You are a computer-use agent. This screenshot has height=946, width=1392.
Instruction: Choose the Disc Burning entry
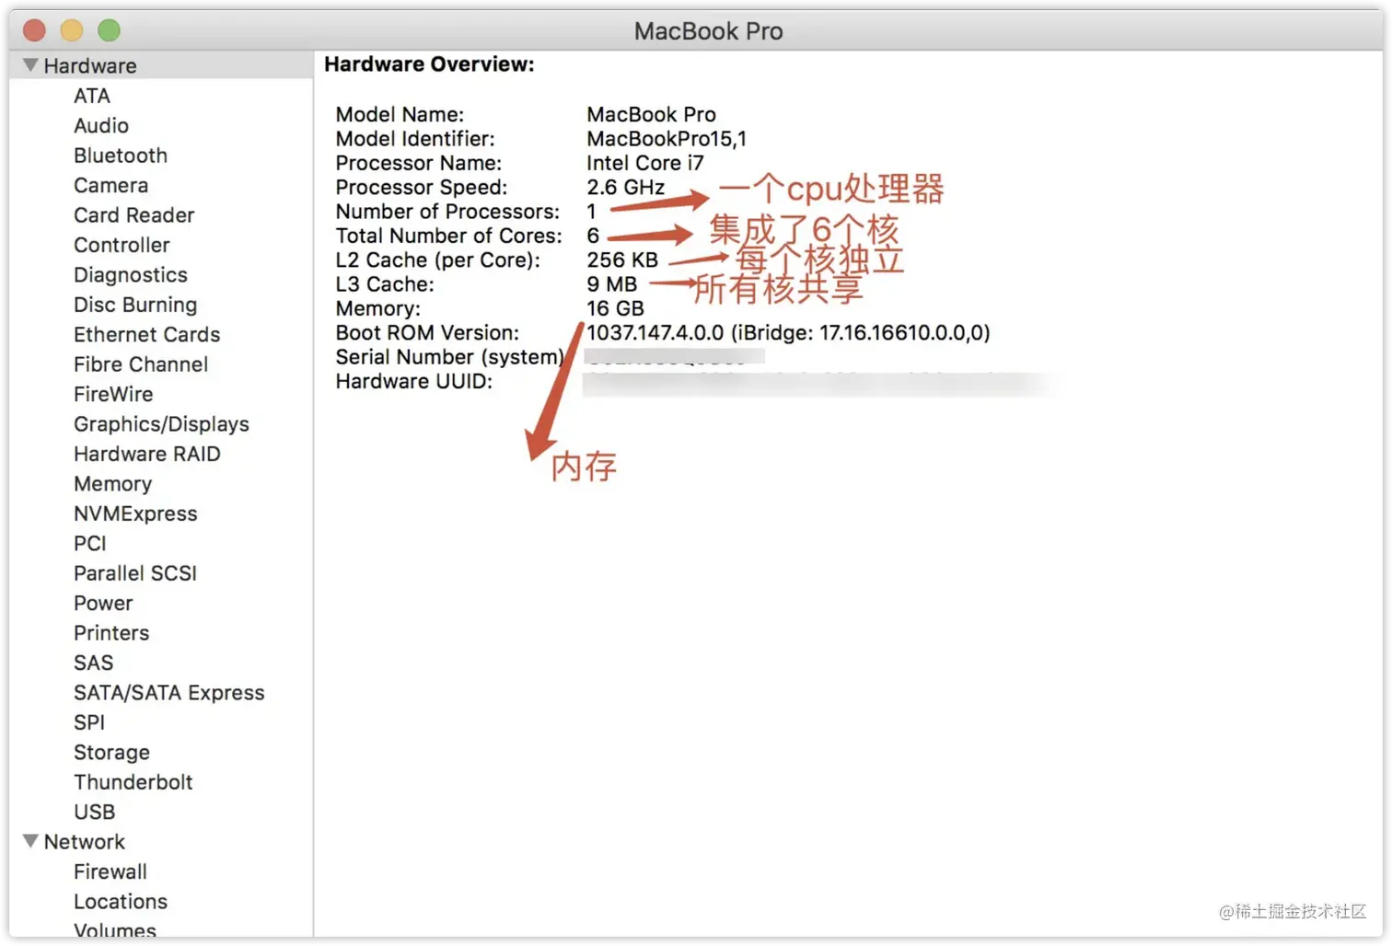[x=135, y=305]
